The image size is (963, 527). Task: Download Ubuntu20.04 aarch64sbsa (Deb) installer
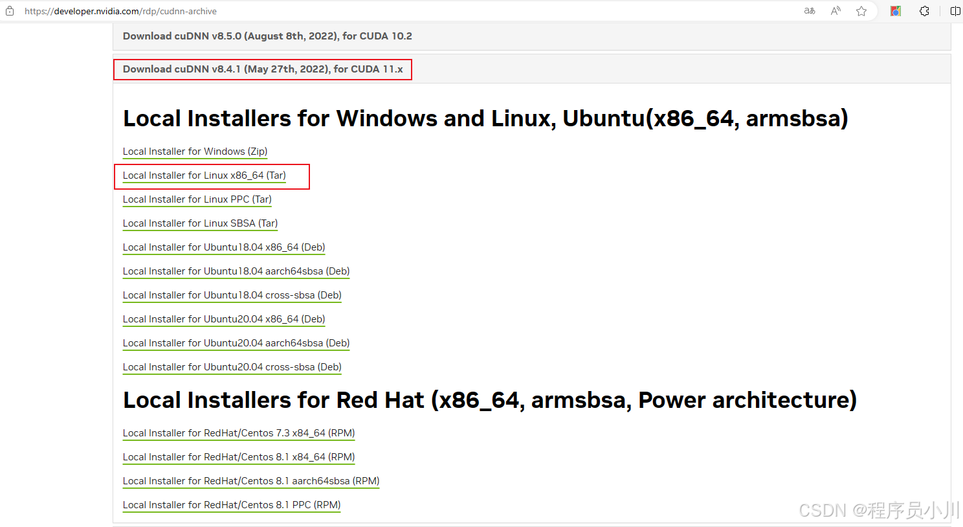236,343
